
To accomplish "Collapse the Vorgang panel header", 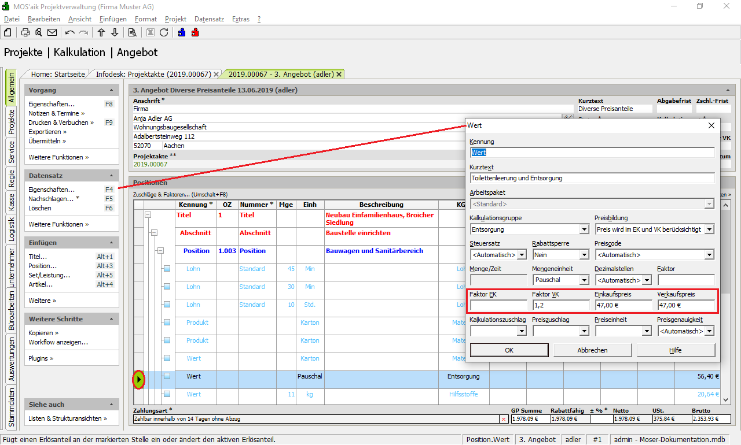I will coord(111,91).
